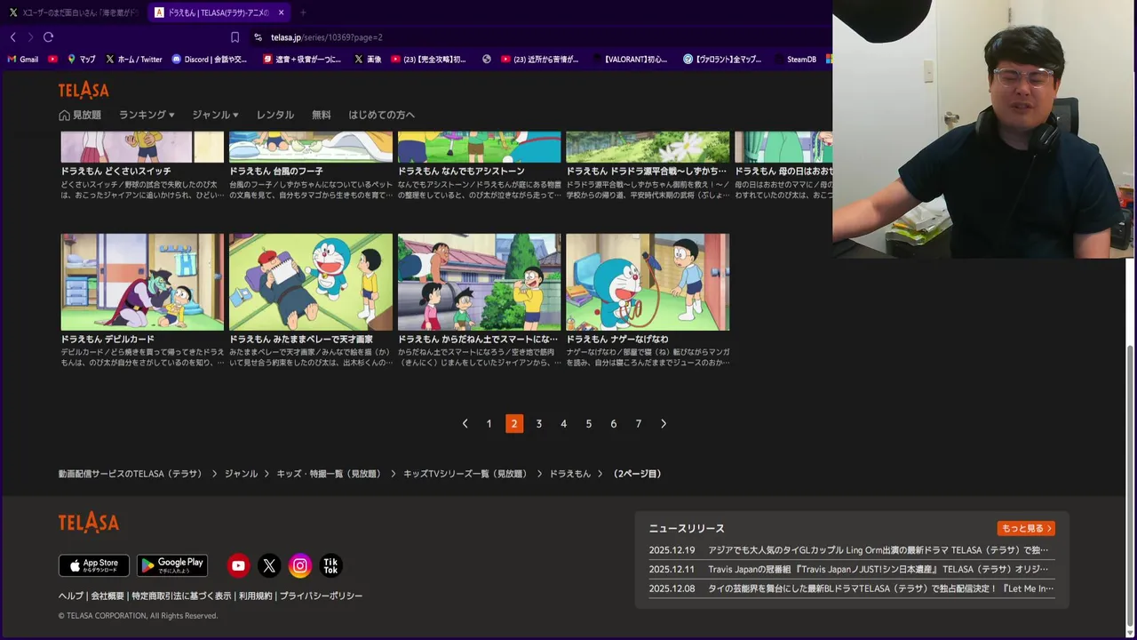This screenshot has width=1137, height=640.
Task: Open 見放題 in the site navigation
Action: pos(80,115)
